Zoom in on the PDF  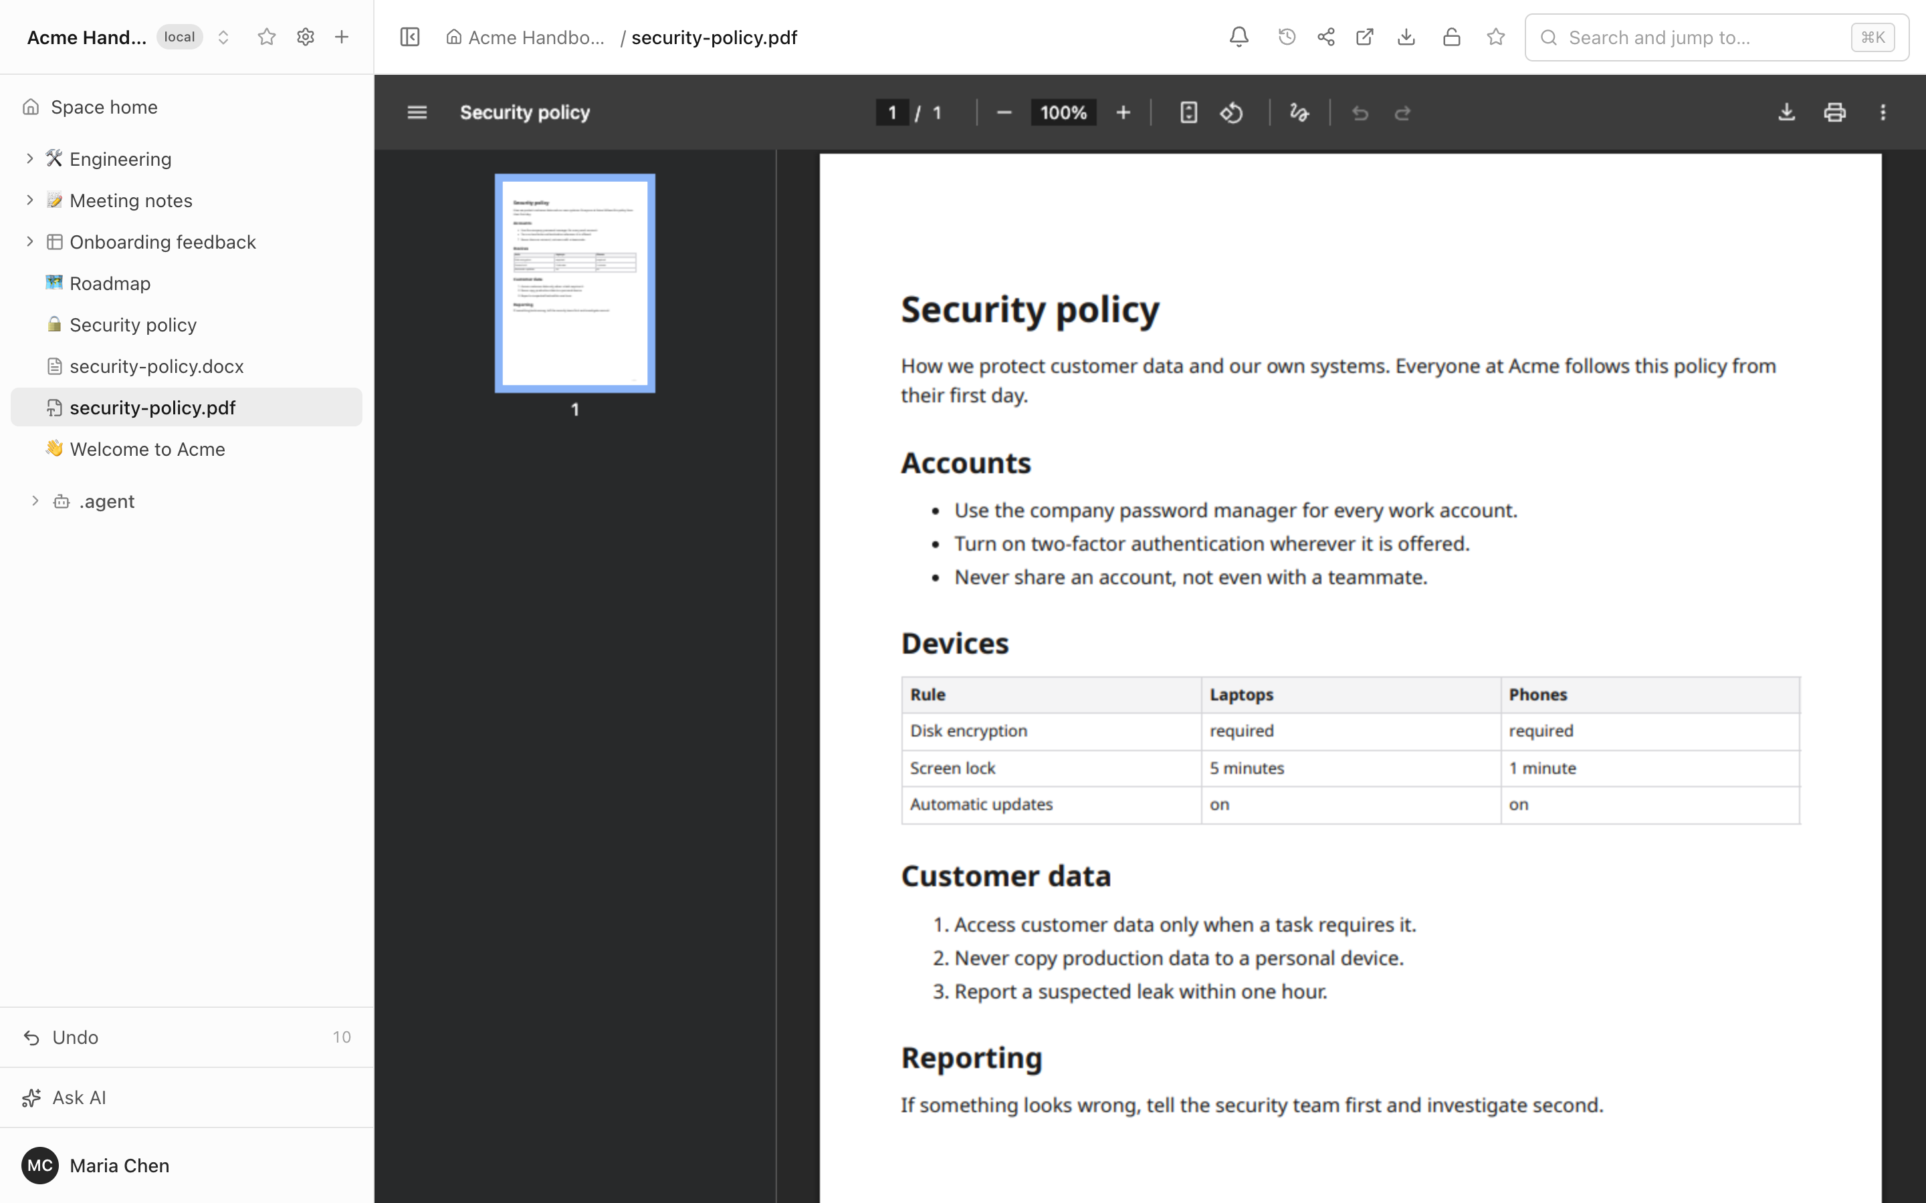click(1123, 113)
